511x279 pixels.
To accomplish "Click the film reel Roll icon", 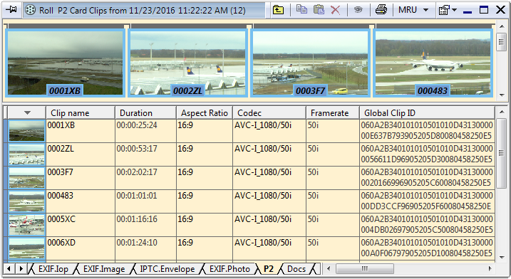I will coord(31,10).
